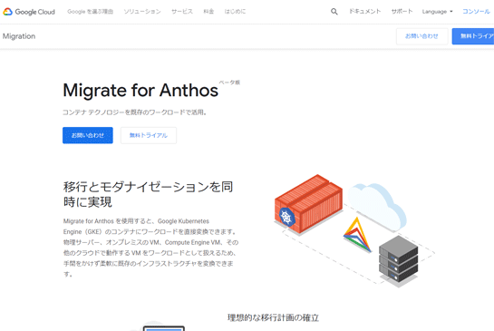This screenshot has height=331, width=494.
Task: Go to サポート link
Action: click(402, 12)
